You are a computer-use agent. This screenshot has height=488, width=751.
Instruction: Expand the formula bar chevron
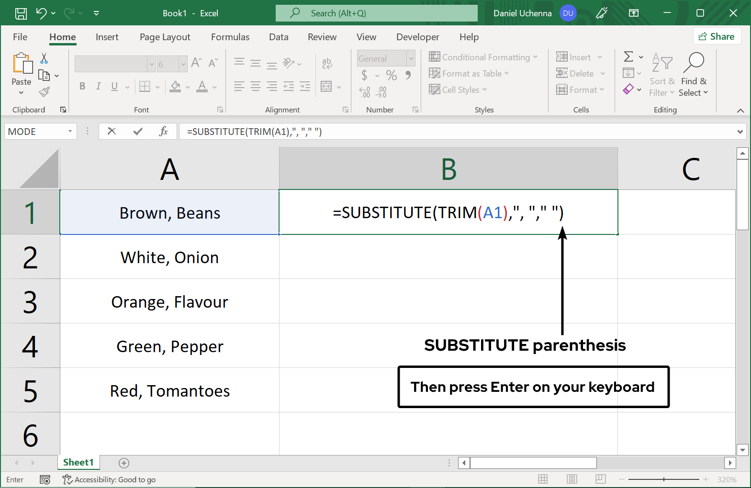[x=740, y=132]
